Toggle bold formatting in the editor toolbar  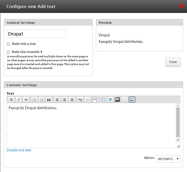[11, 99]
